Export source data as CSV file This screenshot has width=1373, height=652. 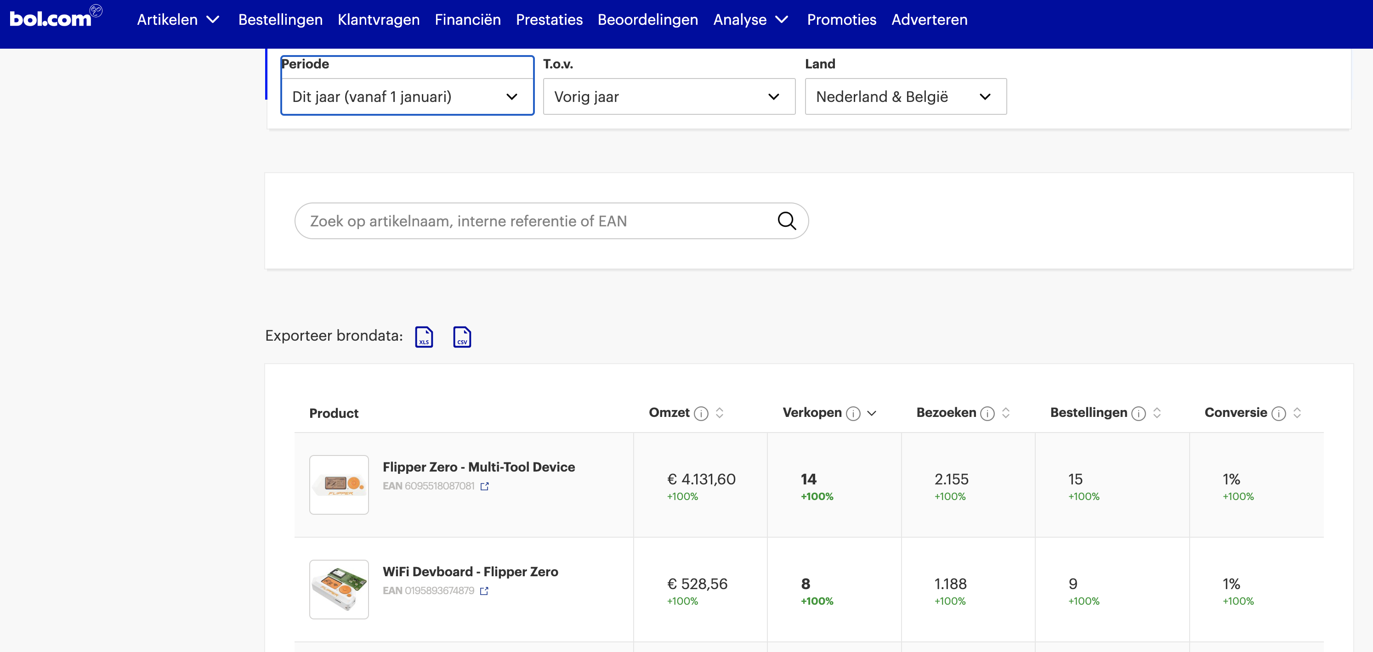click(462, 337)
